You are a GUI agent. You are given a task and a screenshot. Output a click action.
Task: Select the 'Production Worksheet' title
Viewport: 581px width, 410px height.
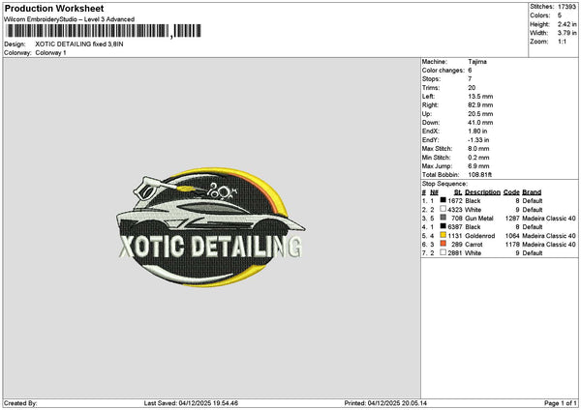pyautogui.click(x=54, y=9)
